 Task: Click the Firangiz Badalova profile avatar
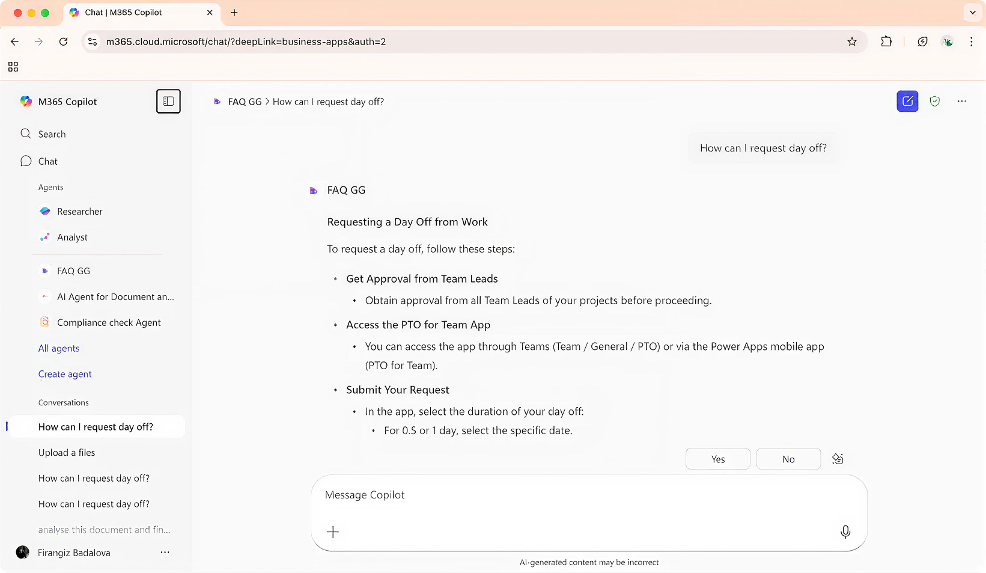tap(23, 553)
